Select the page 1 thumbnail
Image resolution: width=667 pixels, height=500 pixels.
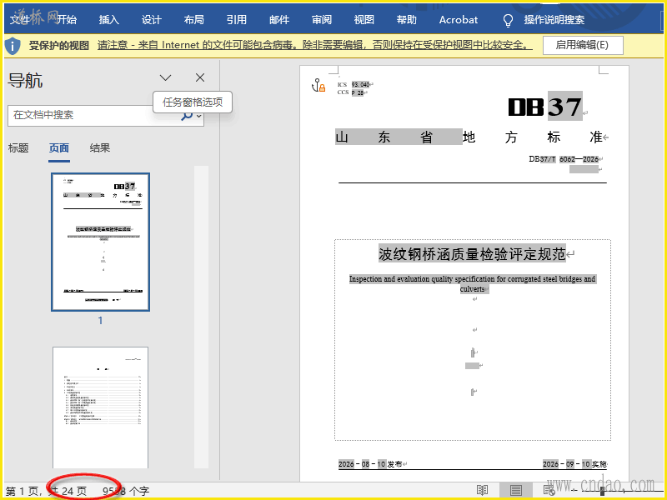point(100,242)
